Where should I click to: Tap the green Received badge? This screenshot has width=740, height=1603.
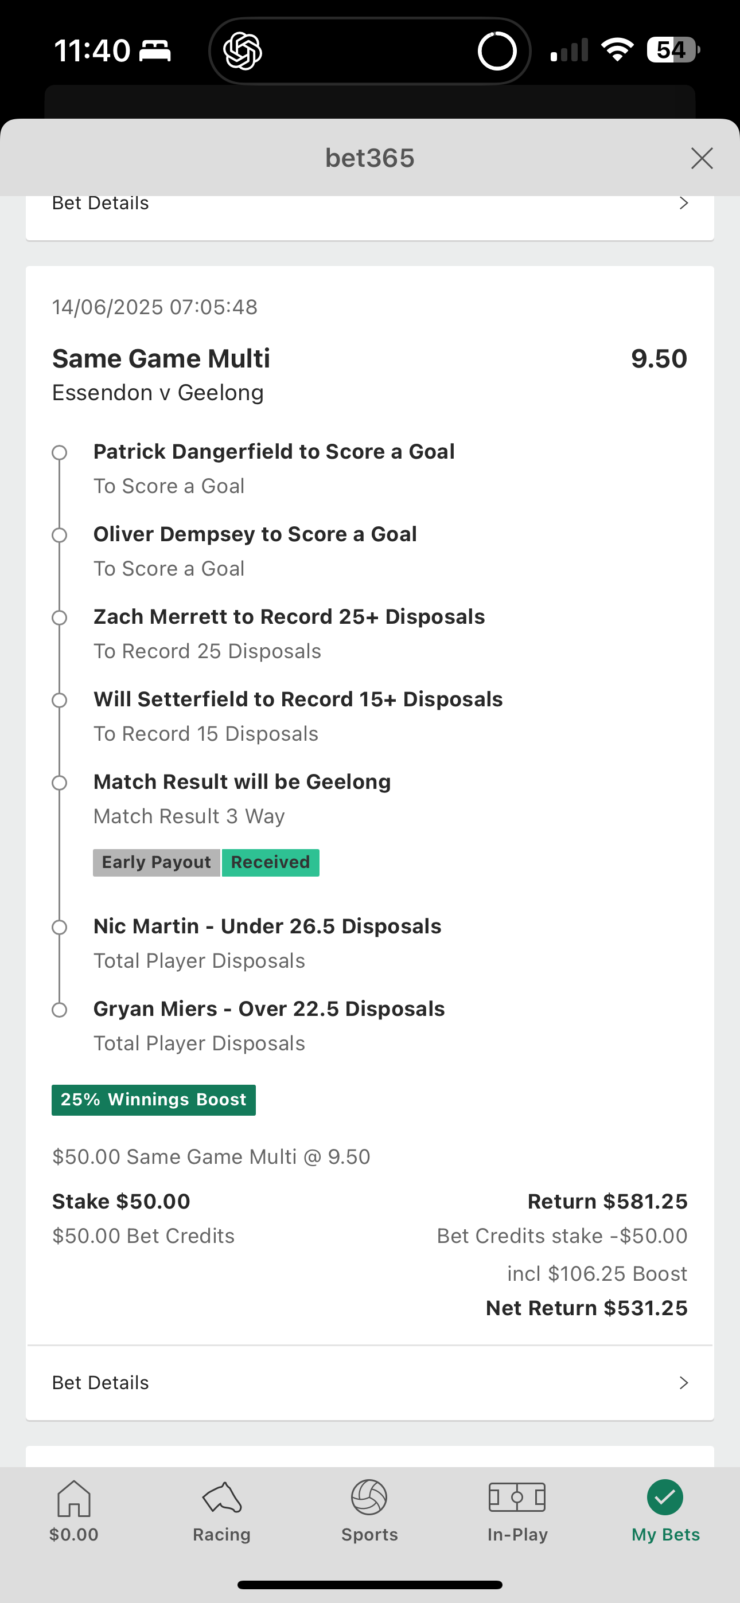coord(270,862)
